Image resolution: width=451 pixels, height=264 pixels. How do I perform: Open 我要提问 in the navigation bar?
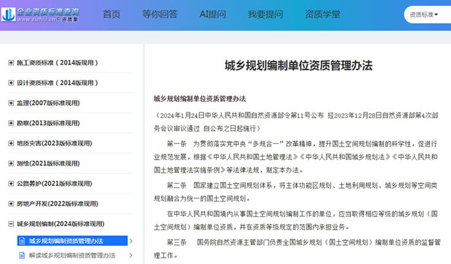coord(265,14)
